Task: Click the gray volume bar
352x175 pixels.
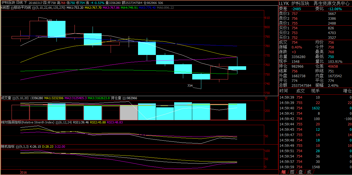Action: tap(129, 113)
